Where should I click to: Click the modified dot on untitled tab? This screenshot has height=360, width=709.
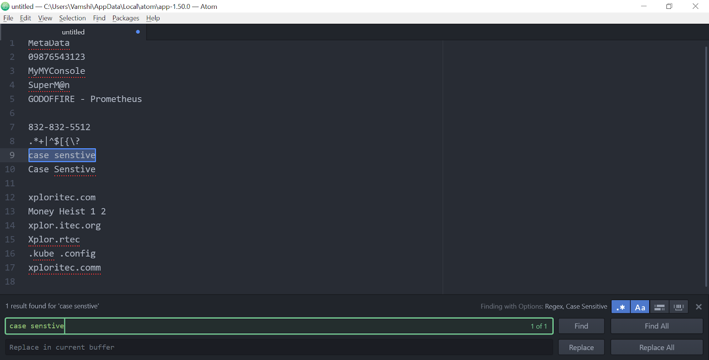[138, 32]
